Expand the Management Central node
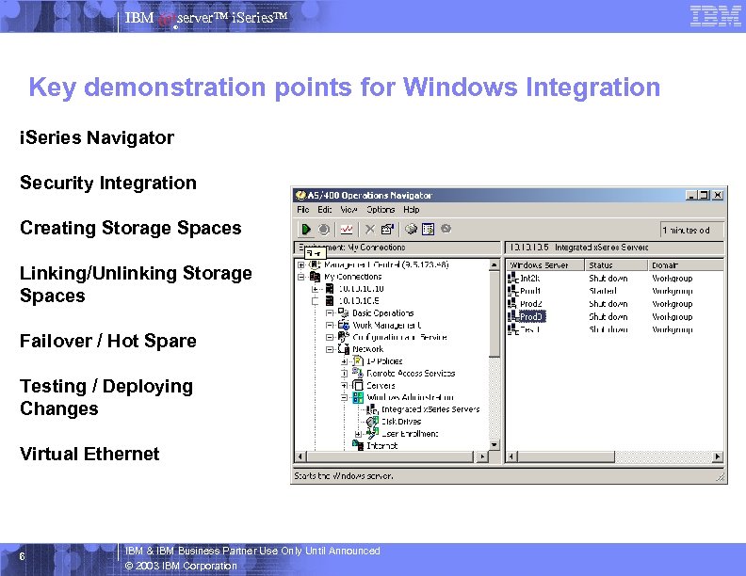746x576 pixels. click(x=300, y=264)
